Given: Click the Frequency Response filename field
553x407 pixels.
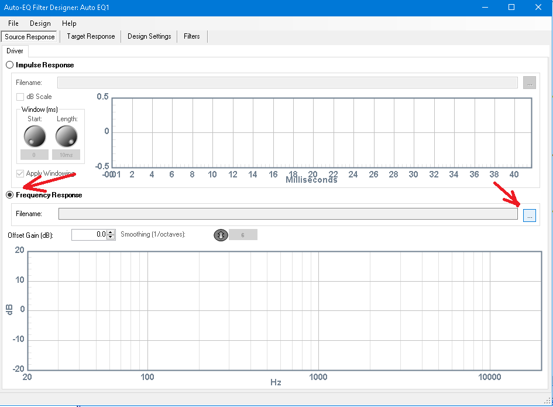Looking at the screenshot, I should [288, 214].
